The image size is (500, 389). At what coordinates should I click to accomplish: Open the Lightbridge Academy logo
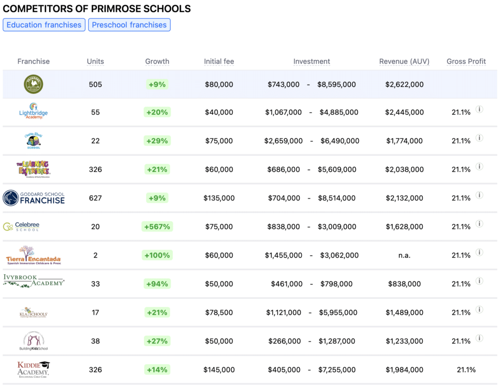(34, 111)
